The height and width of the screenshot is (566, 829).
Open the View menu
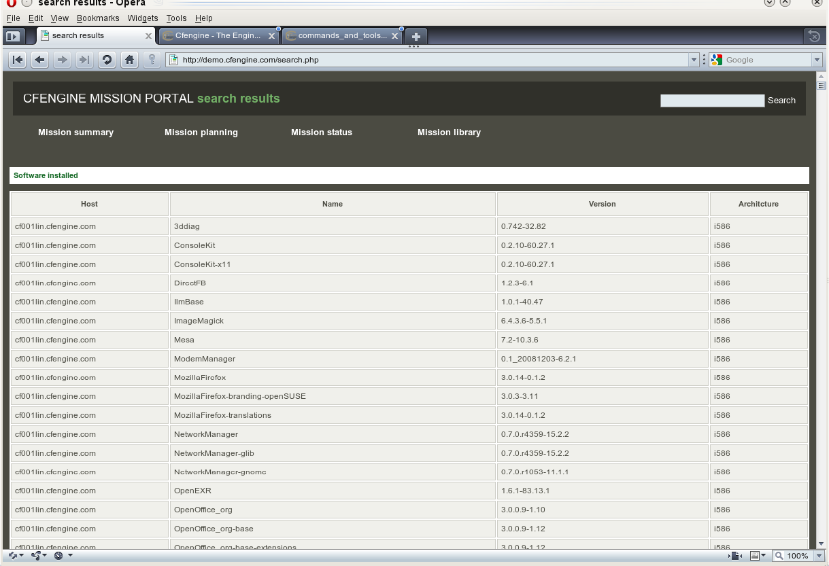tap(60, 18)
